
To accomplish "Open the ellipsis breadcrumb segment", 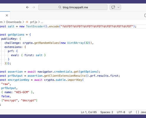I will coord(42,22).
